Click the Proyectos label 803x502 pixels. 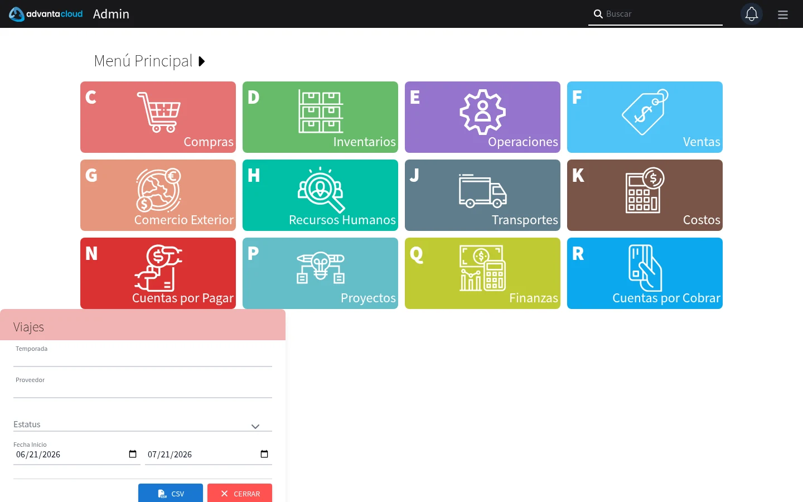click(368, 298)
